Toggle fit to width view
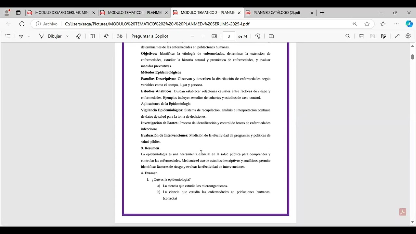 pos(214,36)
